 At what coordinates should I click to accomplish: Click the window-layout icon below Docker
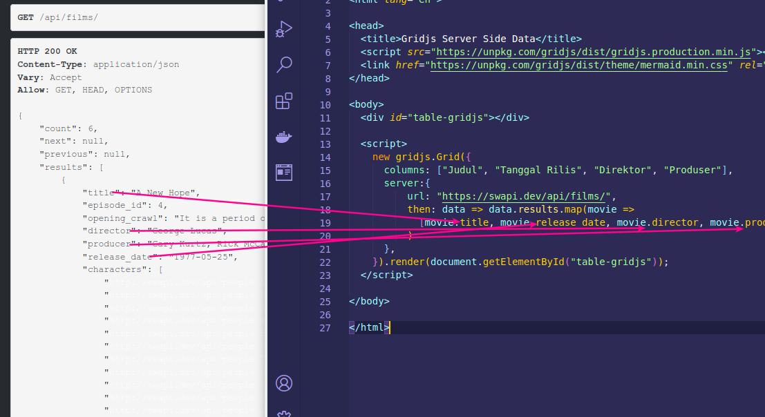click(283, 172)
